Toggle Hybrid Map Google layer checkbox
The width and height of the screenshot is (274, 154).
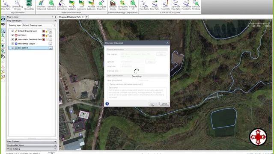click(x=12, y=44)
